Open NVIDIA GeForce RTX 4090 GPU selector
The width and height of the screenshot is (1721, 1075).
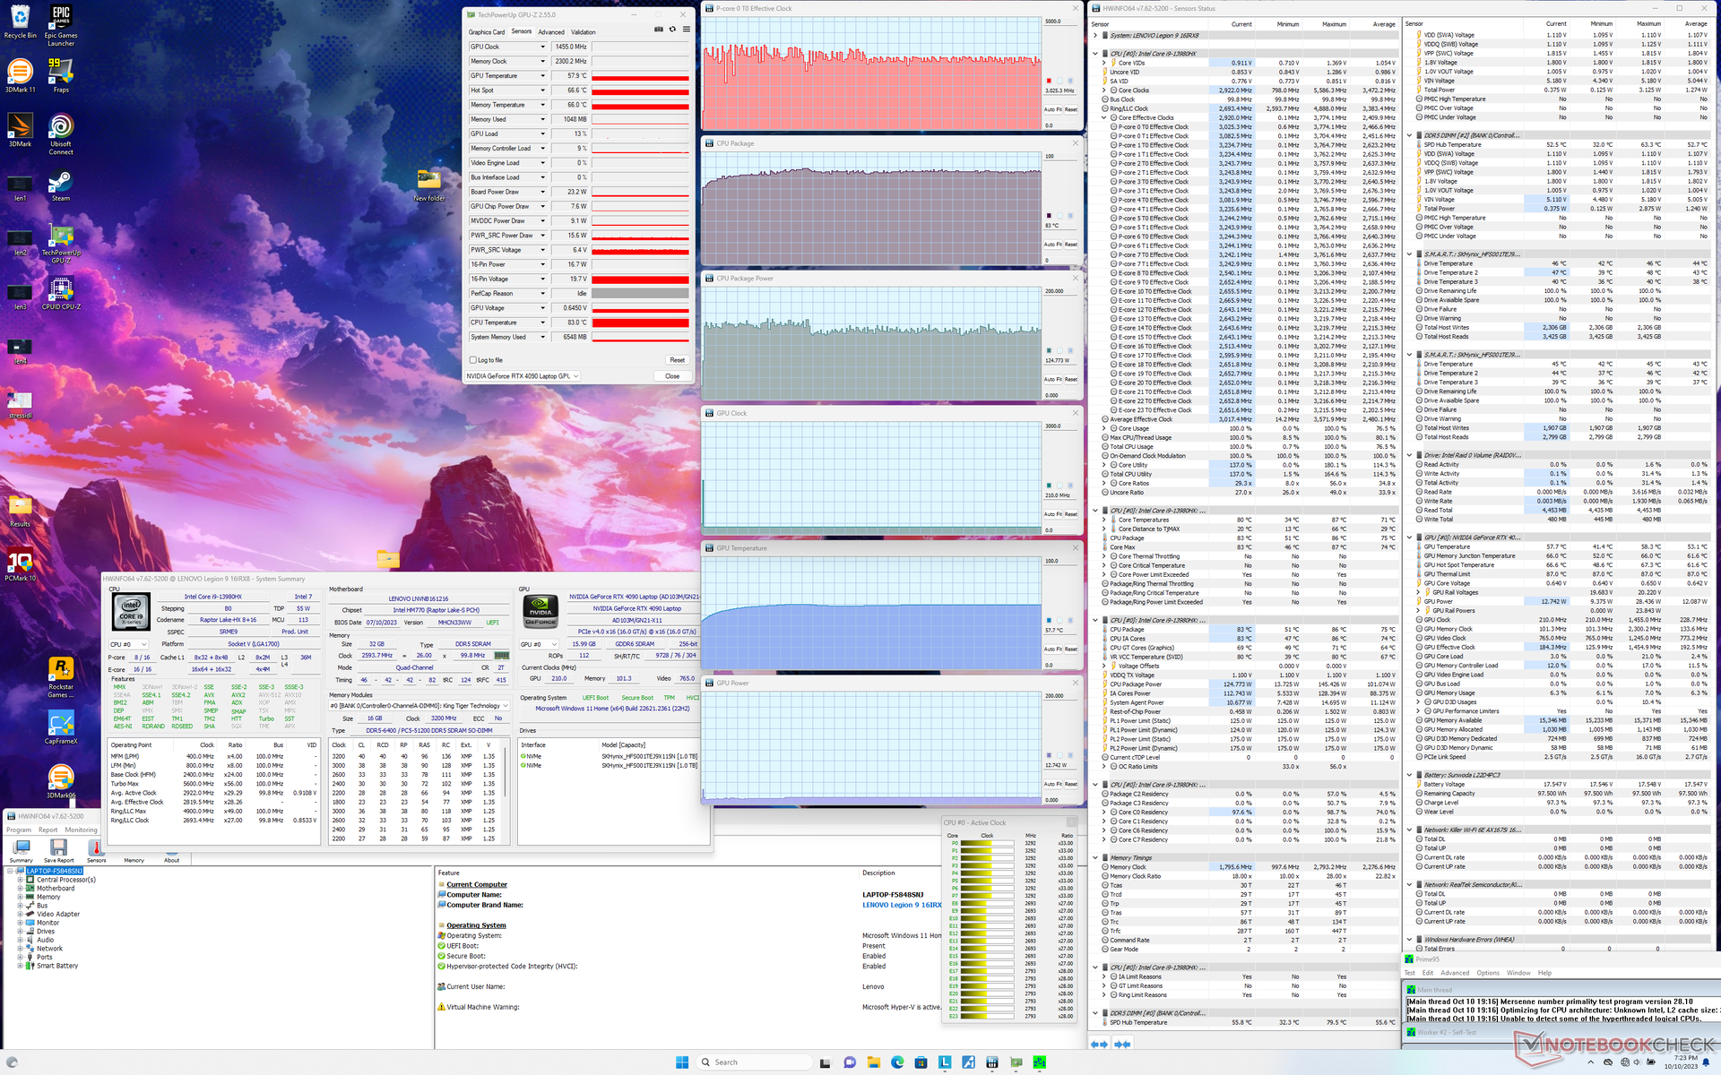[523, 376]
